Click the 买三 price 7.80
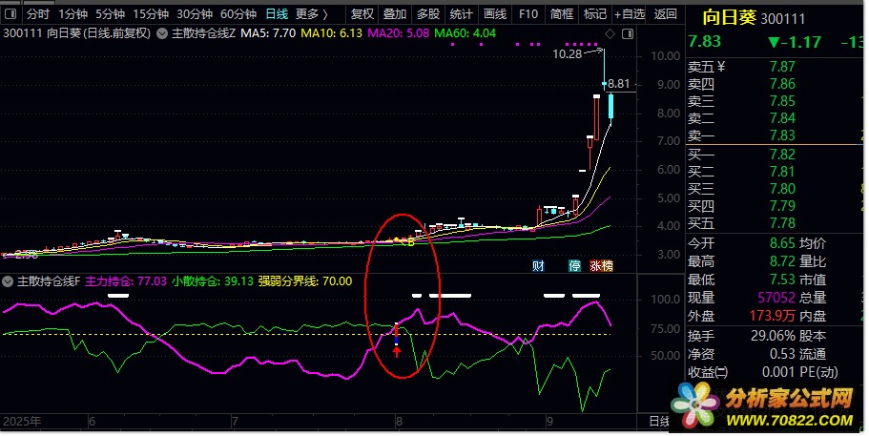This screenshot has width=869, height=436. pos(782,189)
